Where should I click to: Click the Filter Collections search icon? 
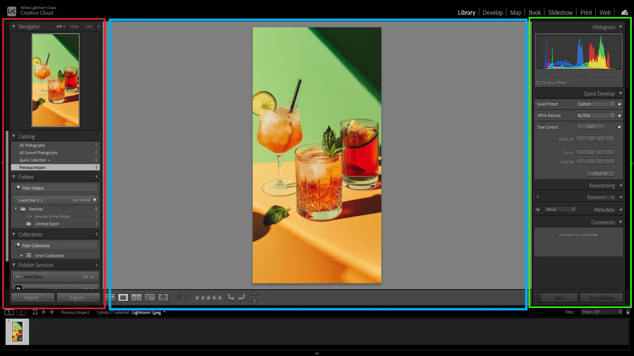[x=18, y=246]
